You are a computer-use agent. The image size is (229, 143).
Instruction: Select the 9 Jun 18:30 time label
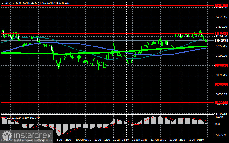click(x=64, y=140)
